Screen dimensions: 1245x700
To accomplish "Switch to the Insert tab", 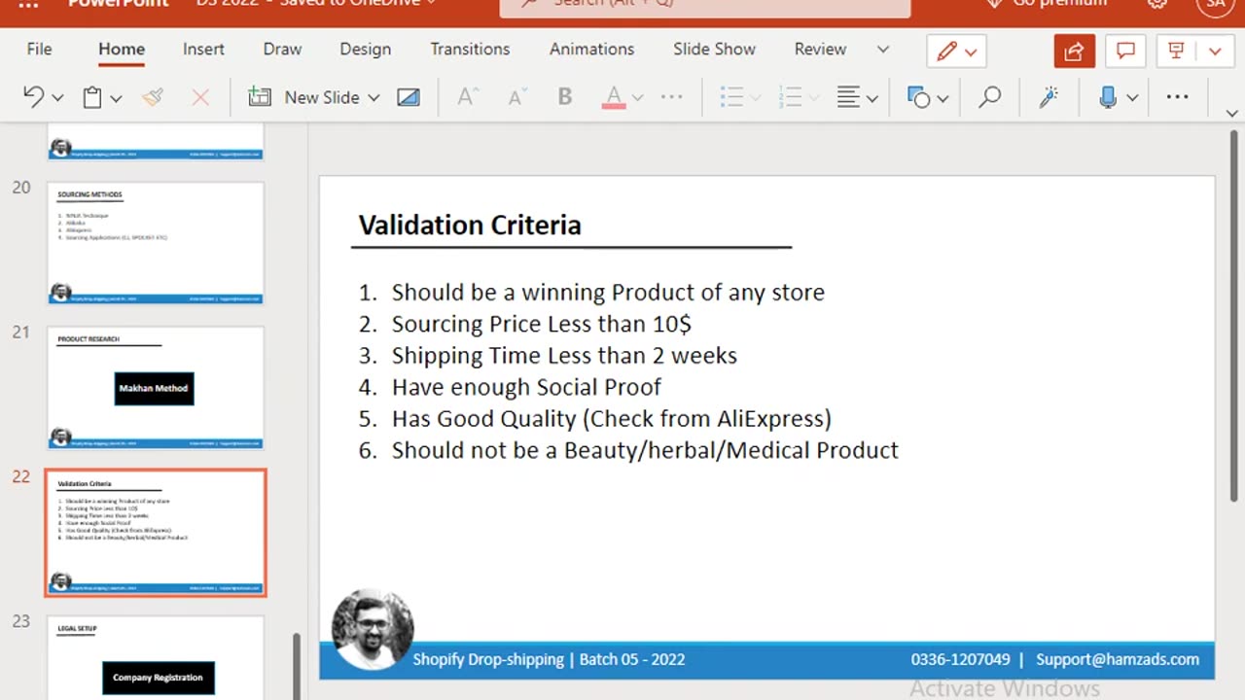I will (203, 49).
